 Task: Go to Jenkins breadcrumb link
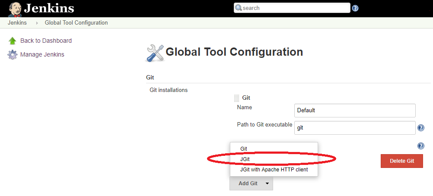point(17,22)
